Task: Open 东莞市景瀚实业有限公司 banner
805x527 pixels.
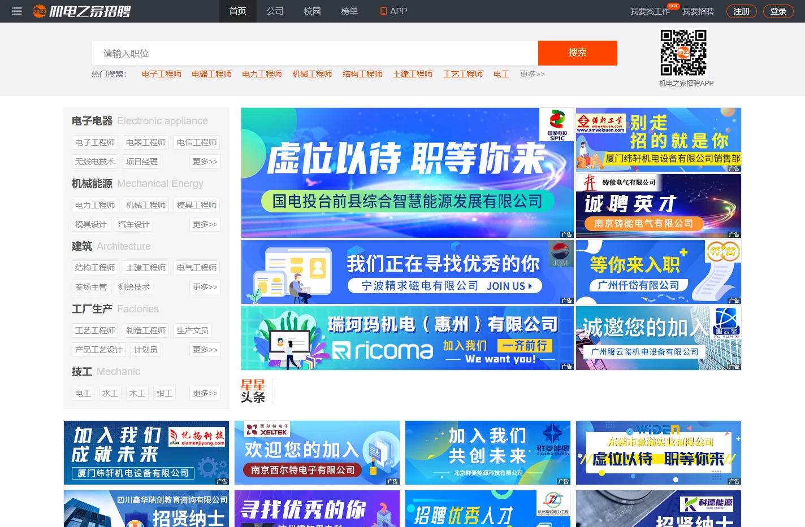Action: tap(659, 453)
